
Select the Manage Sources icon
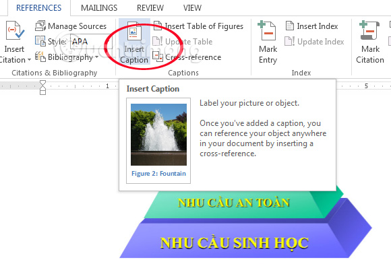pyautogui.click(x=40, y=26)
